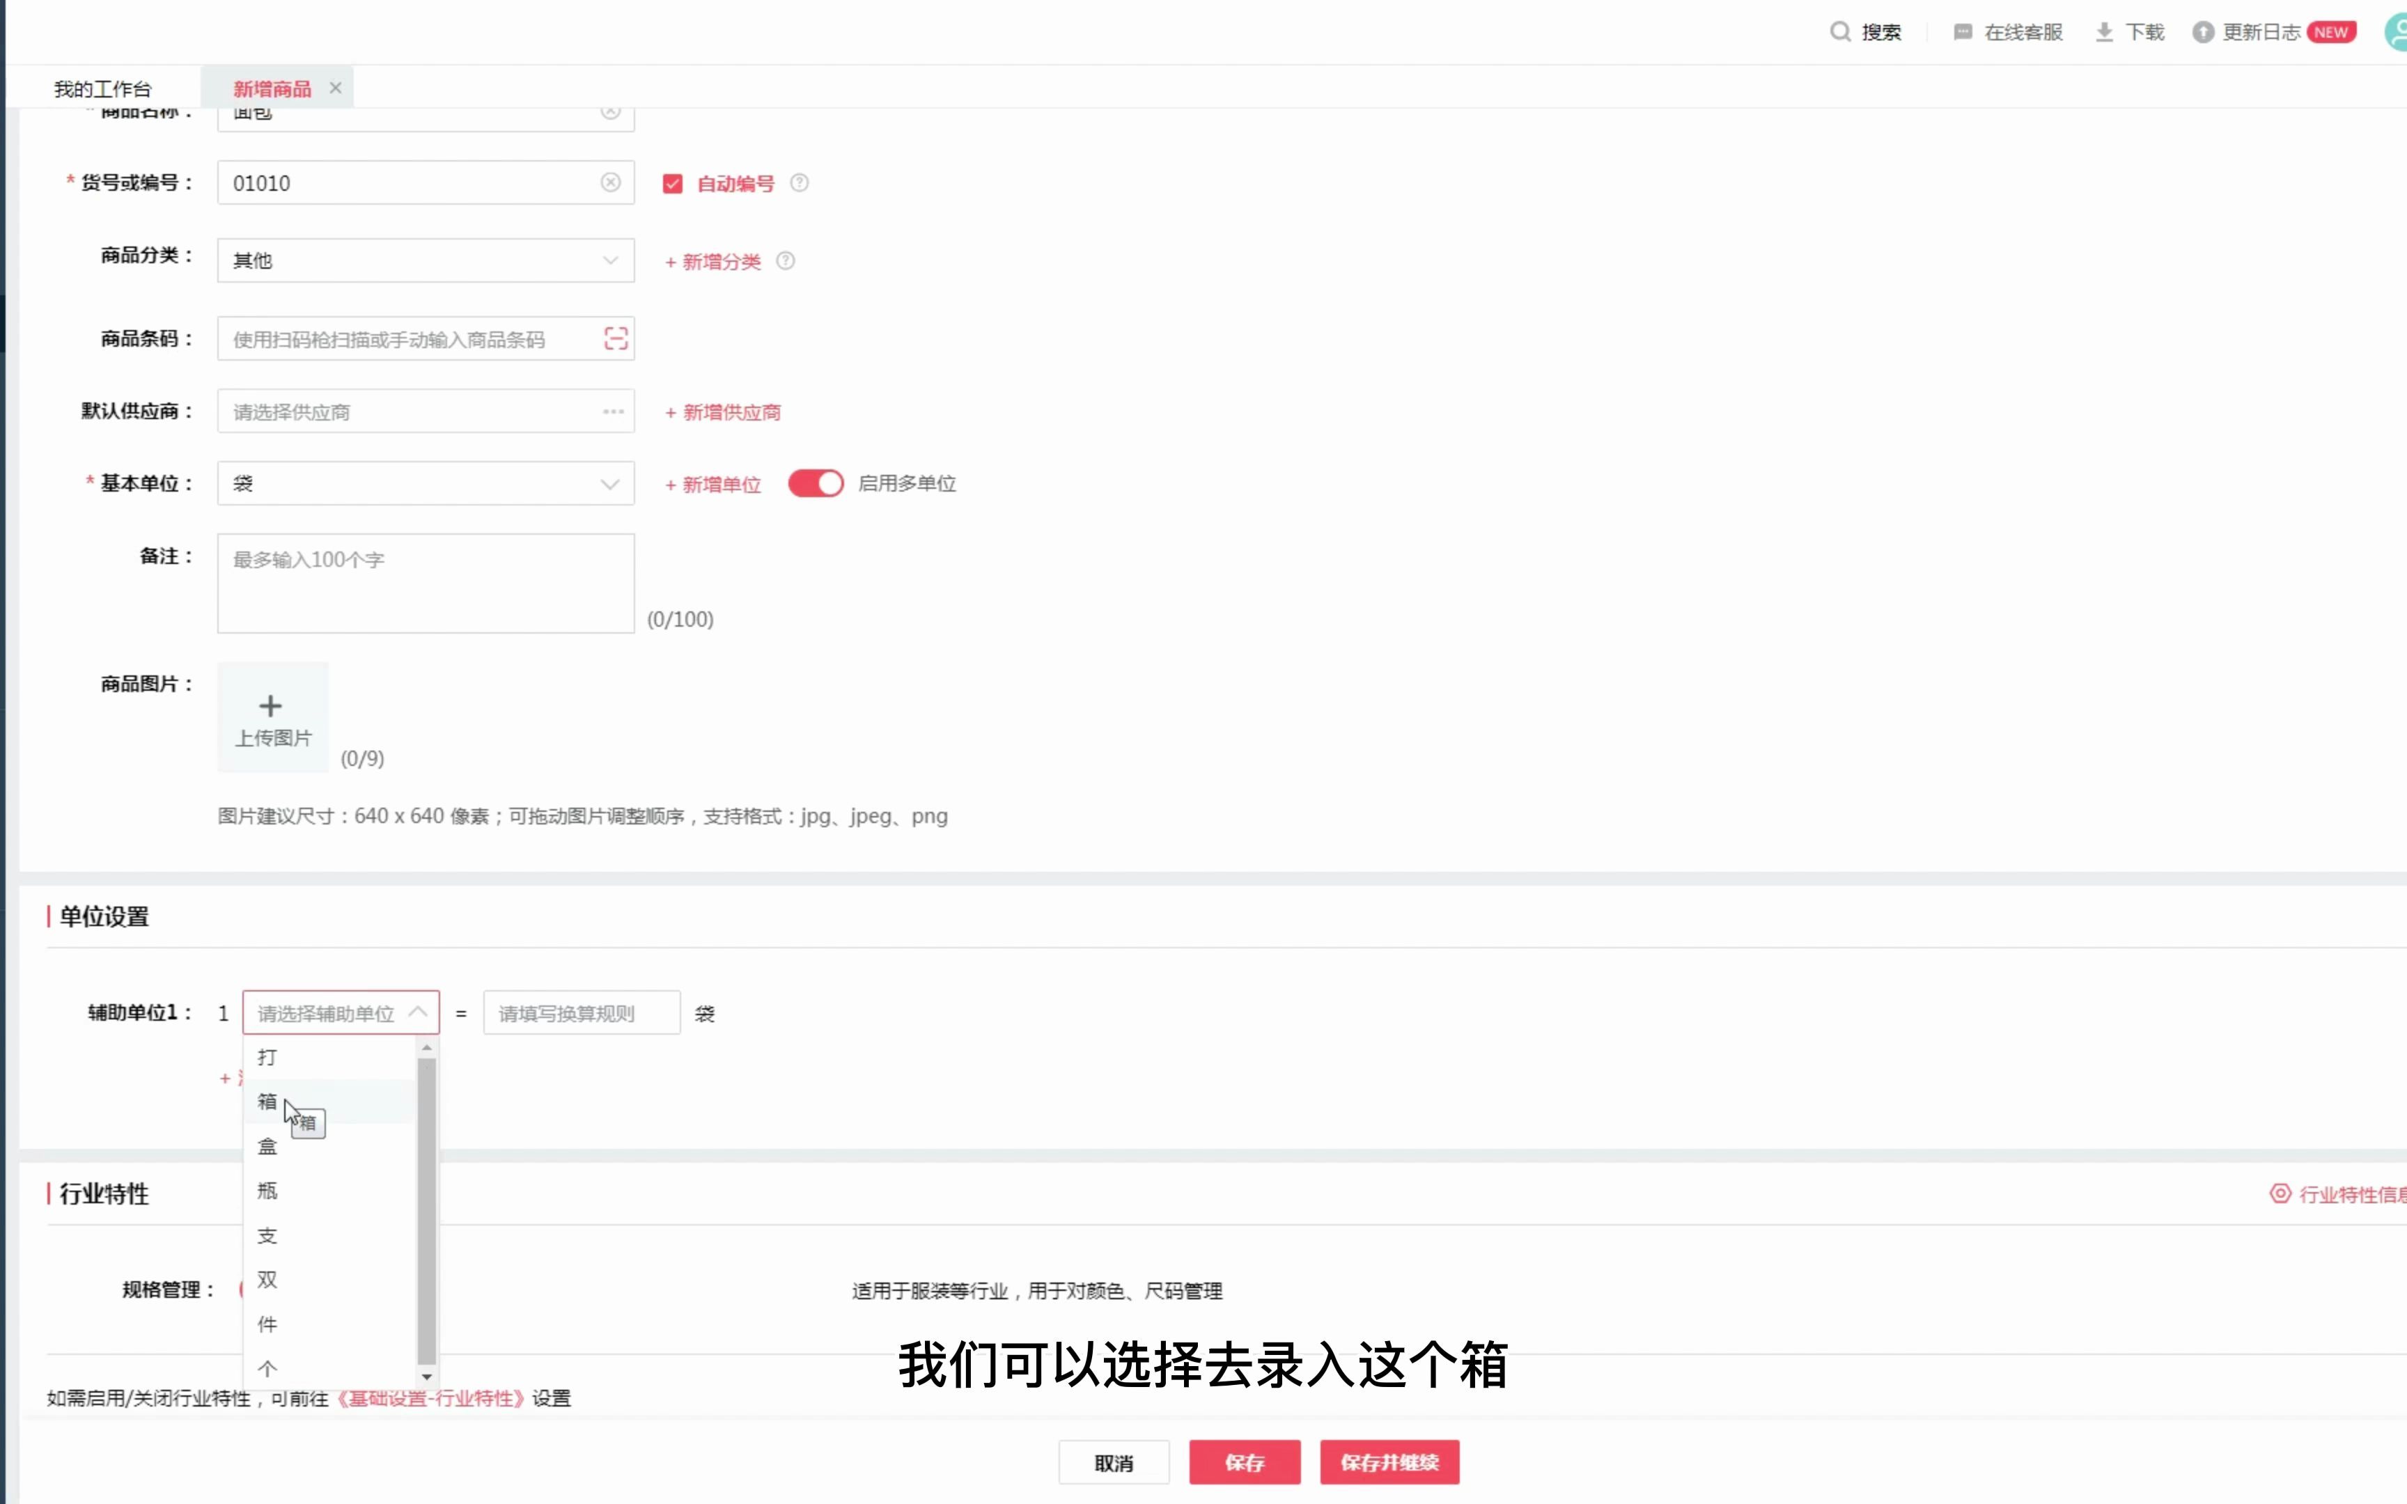Select 件 from unit list

coord(329,1324)
